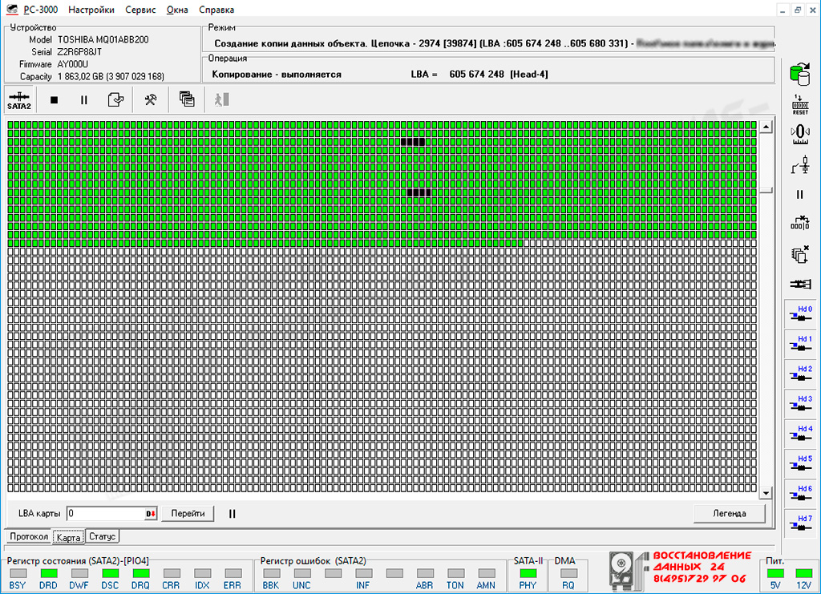Click the greyed exit running-man icon
The height and width of the screenshot is (594, 821).
coord(222,99)
